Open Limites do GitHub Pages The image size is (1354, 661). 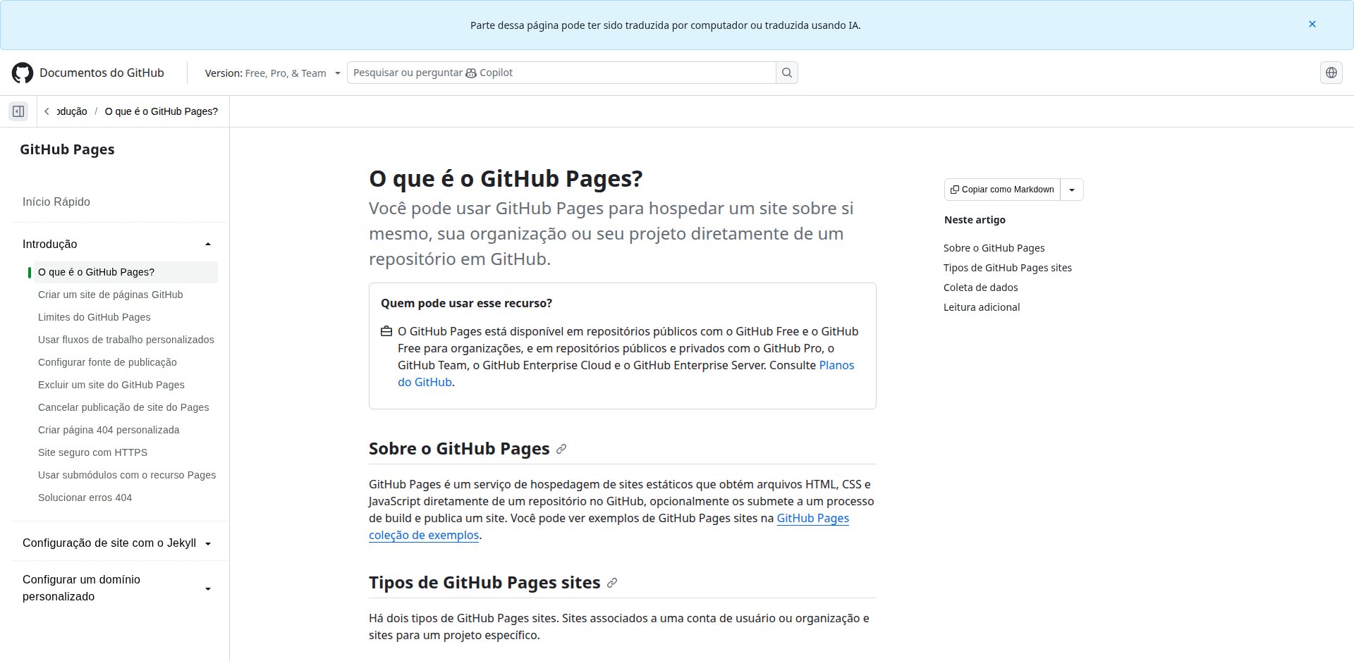tap(94, 317)
